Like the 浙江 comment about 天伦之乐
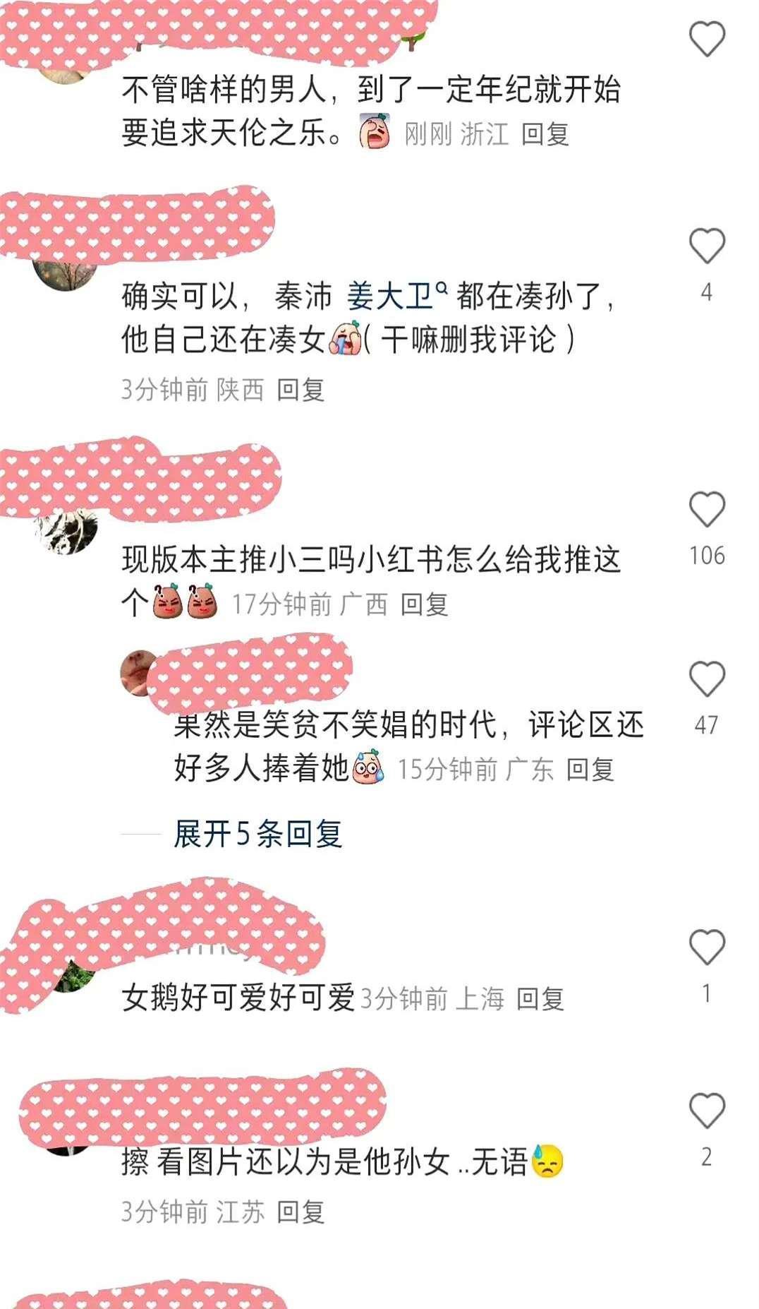759x1309 pixels. pyautogui.click(x=707, y=39)
